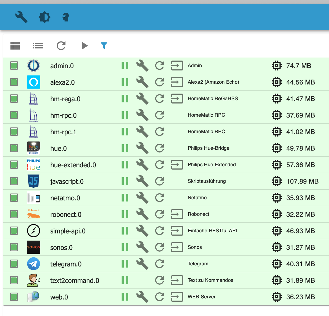Click the Philips Hue-Bridge title
The width and height of the screenshot is (329, 316).
click(208, 148)
